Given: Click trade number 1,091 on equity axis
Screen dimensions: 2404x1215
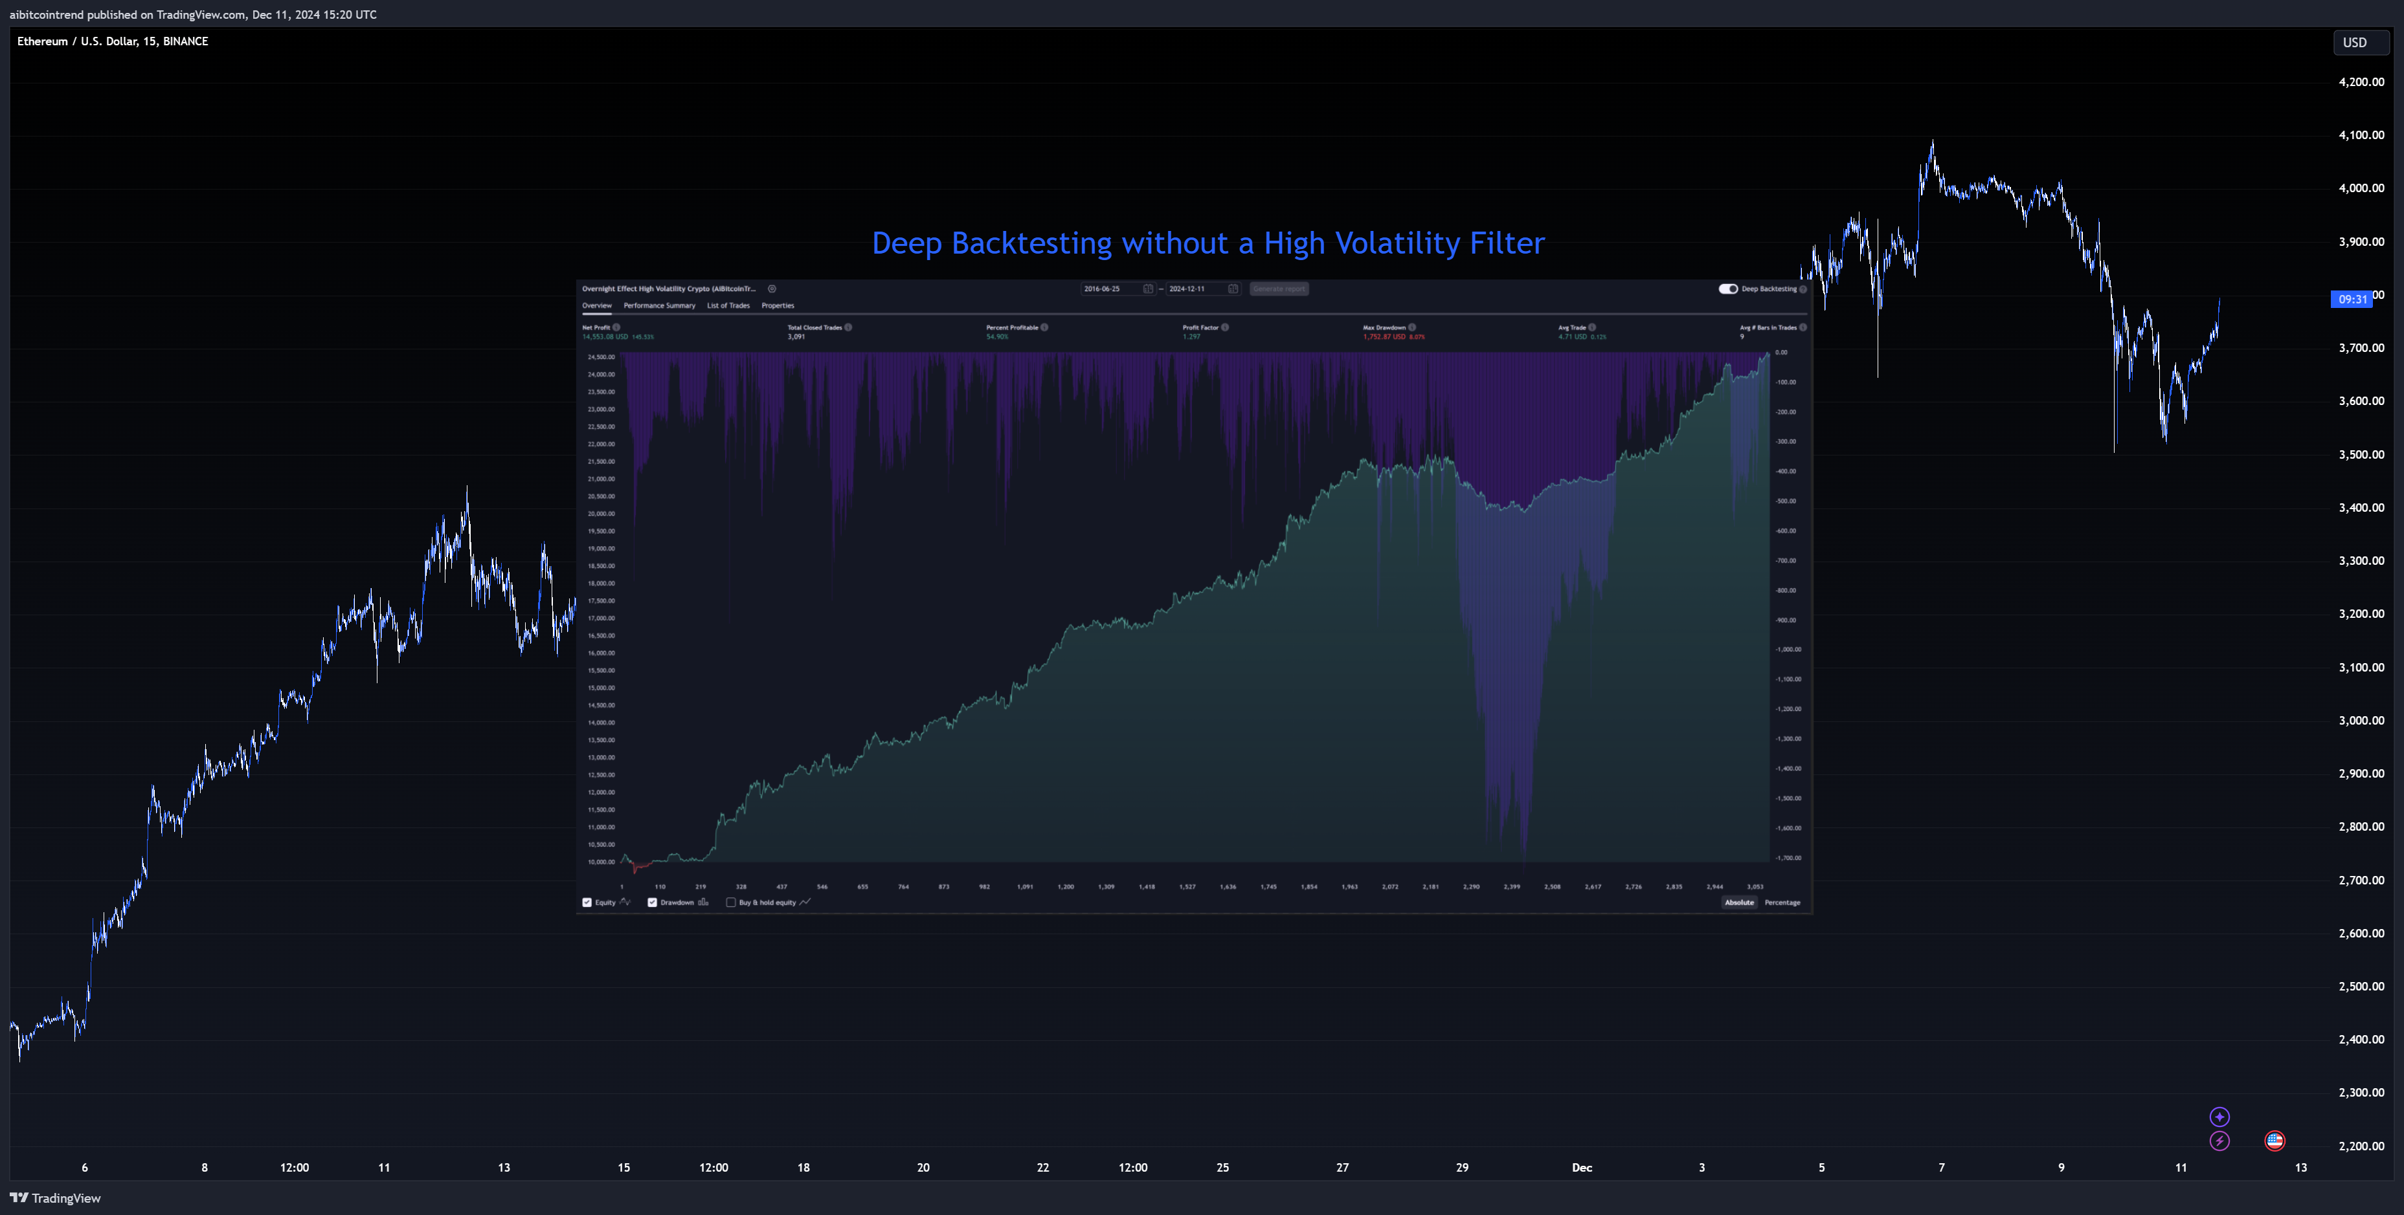Looking at the screenshot, I should [1025, 887].
